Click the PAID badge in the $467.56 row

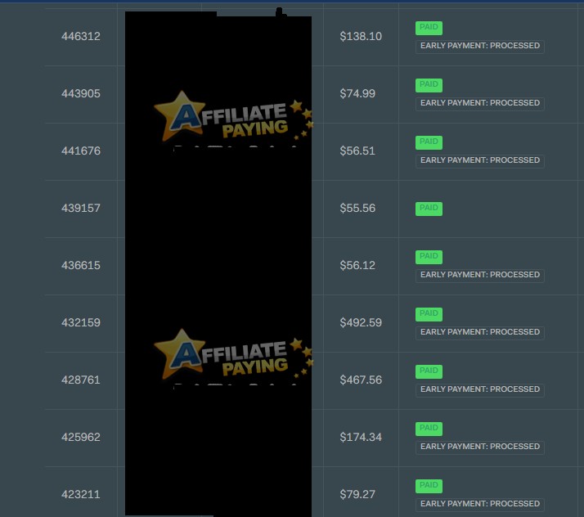[429, 371]
